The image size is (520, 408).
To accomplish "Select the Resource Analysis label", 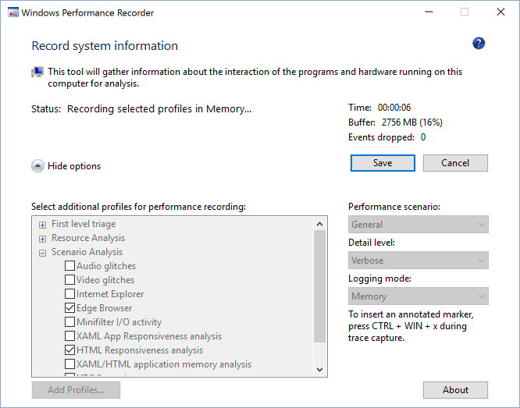I will click(88, 238).
